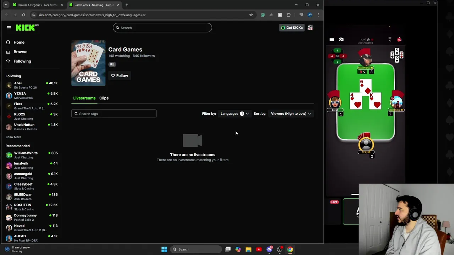Open OBS Studio from the taskbar
Screen dimensions: 454x255
280,249
